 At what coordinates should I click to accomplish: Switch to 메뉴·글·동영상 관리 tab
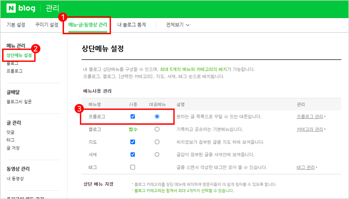88,25
